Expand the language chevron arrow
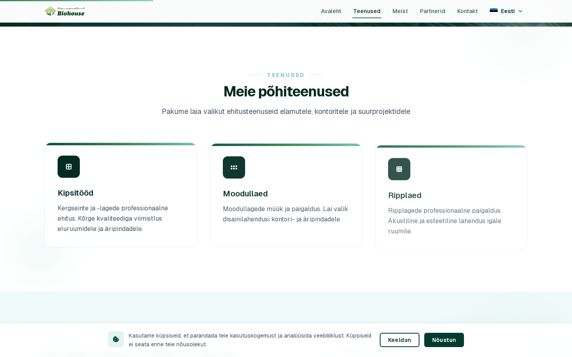This screenshot has height=357, width=572. coord(520,11)
